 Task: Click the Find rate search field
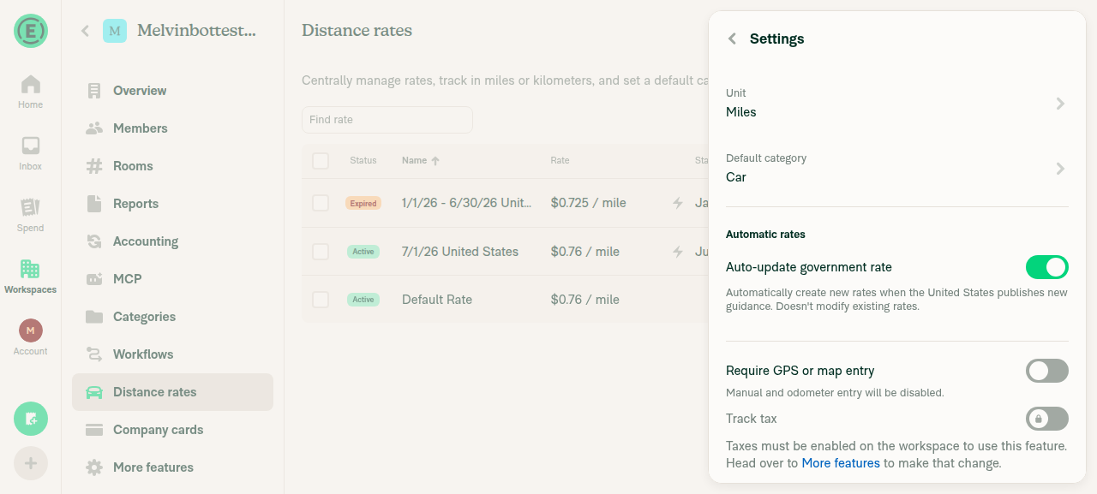387,120
